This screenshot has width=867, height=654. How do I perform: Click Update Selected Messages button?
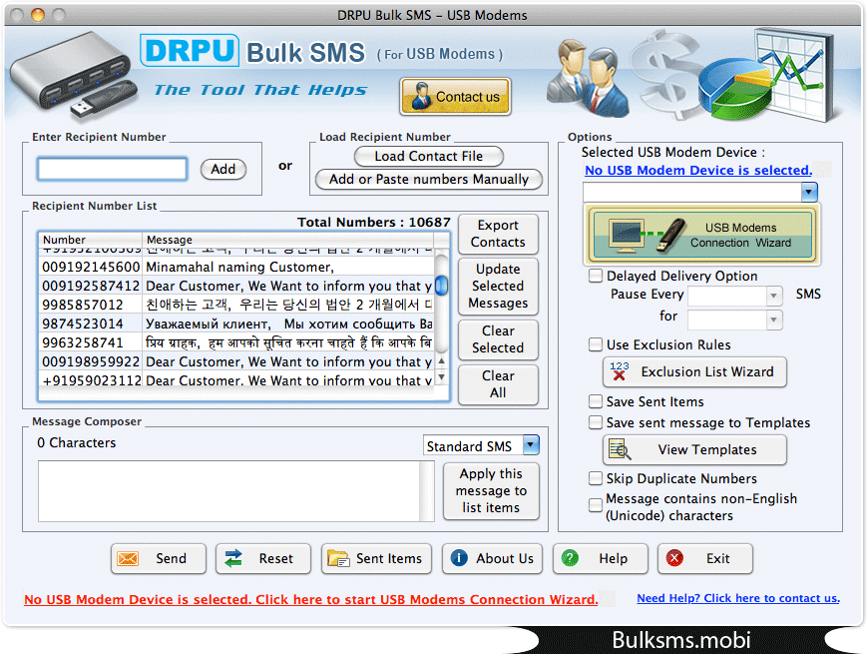coord(498,286)
